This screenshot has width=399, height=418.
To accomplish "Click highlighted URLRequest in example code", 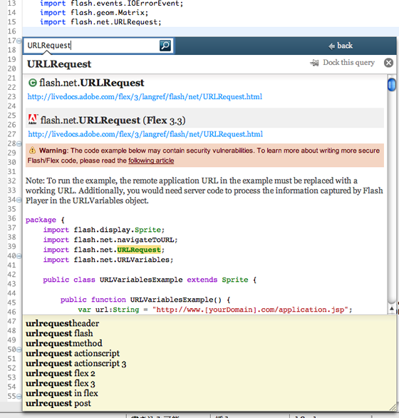I will click(x=139, y=250).
